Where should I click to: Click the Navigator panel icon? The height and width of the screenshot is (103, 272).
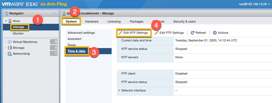6,13
